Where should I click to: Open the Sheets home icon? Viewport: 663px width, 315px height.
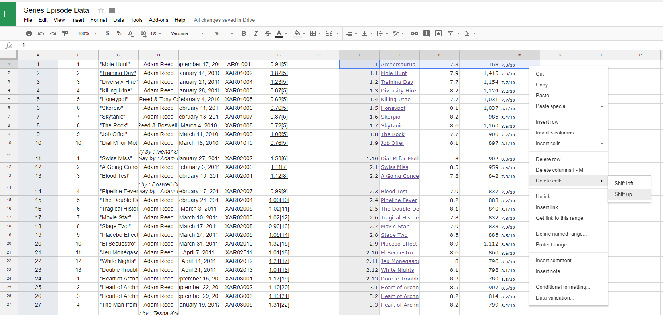point(8,14)
